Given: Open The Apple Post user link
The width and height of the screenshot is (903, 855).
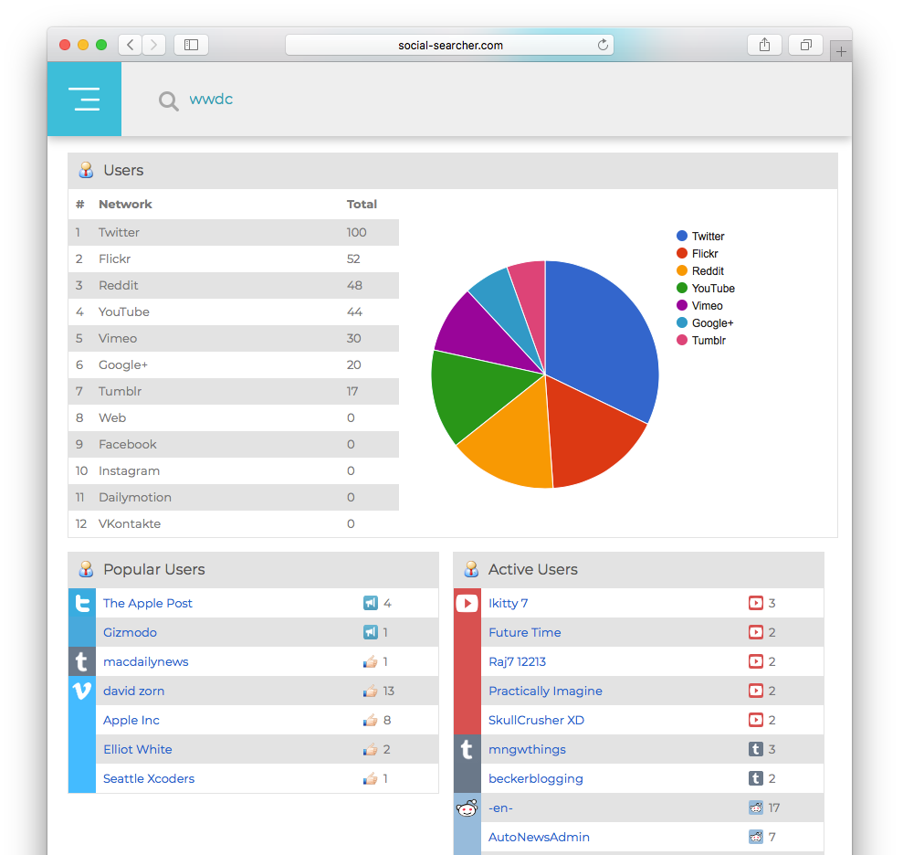Looking at the screenshot, I should pyautogui.click(x=147, y=603).
